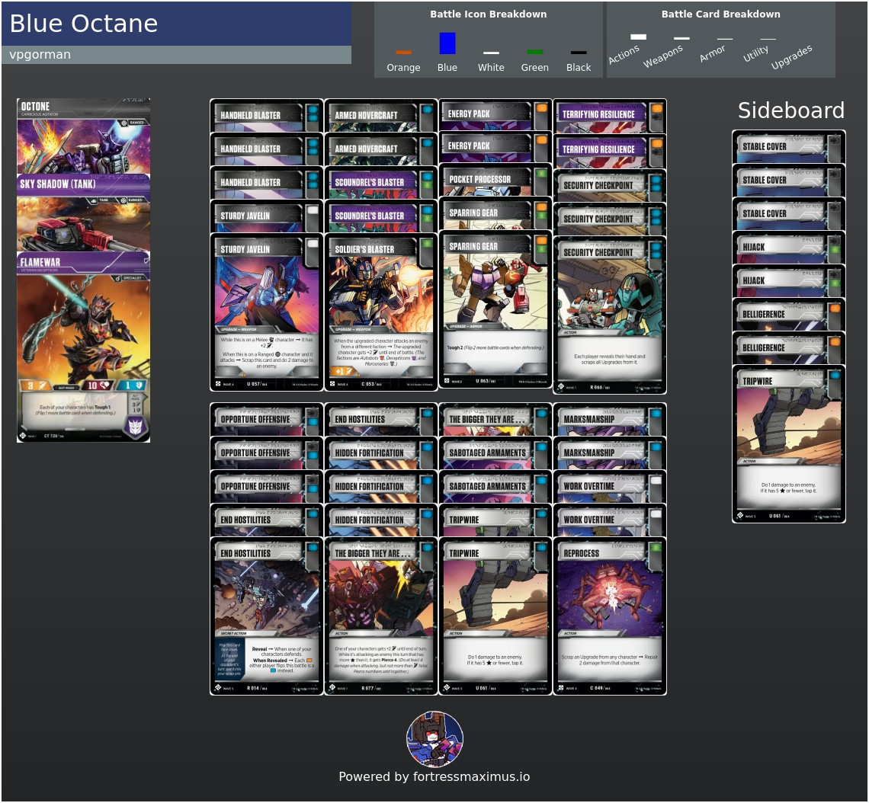Click the 'Weapons' axis label
Image resolution: width=869 pixels, height=803 pixels.
pos(663,56)
